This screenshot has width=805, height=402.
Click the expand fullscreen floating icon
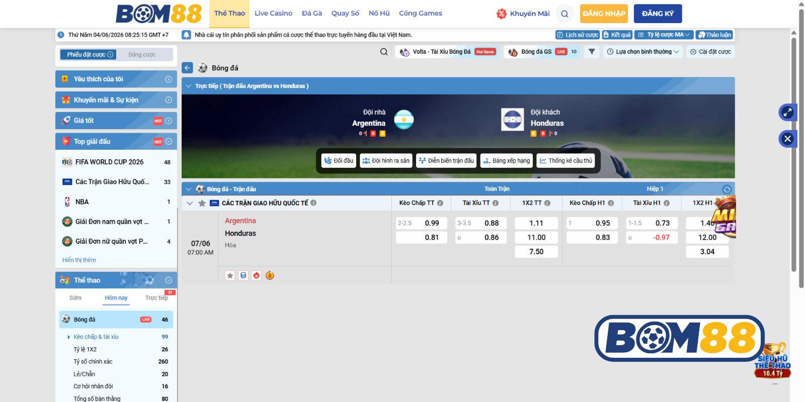pos(788,112)
